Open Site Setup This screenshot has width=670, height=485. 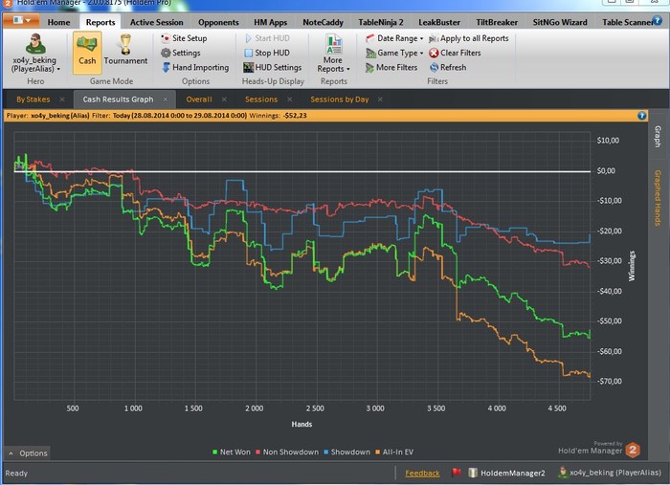184,38
